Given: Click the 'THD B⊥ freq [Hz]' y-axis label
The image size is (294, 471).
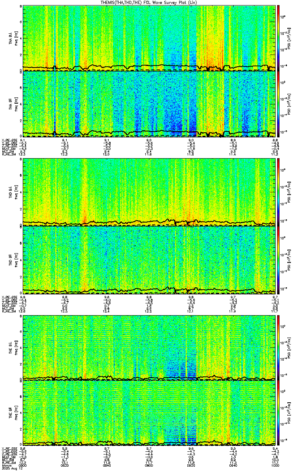Looking at the screenshot, I should tap(13, 192).
